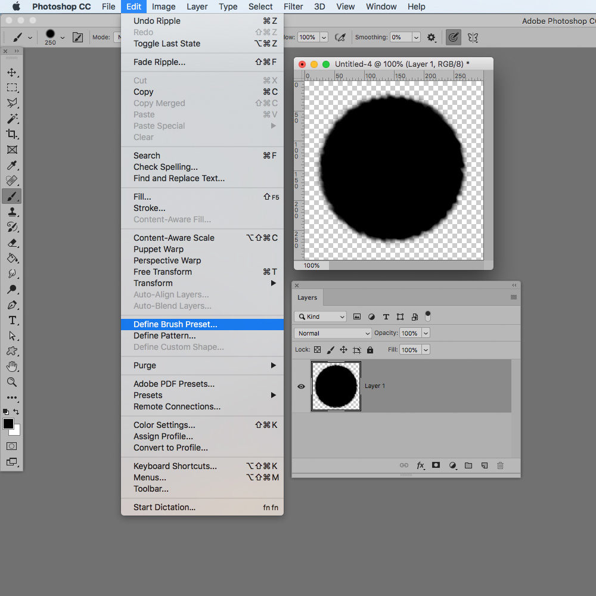The width and height of the screenshot is (596, 596).
Task: Click the foreground color swatch
Action: (8, 424)
